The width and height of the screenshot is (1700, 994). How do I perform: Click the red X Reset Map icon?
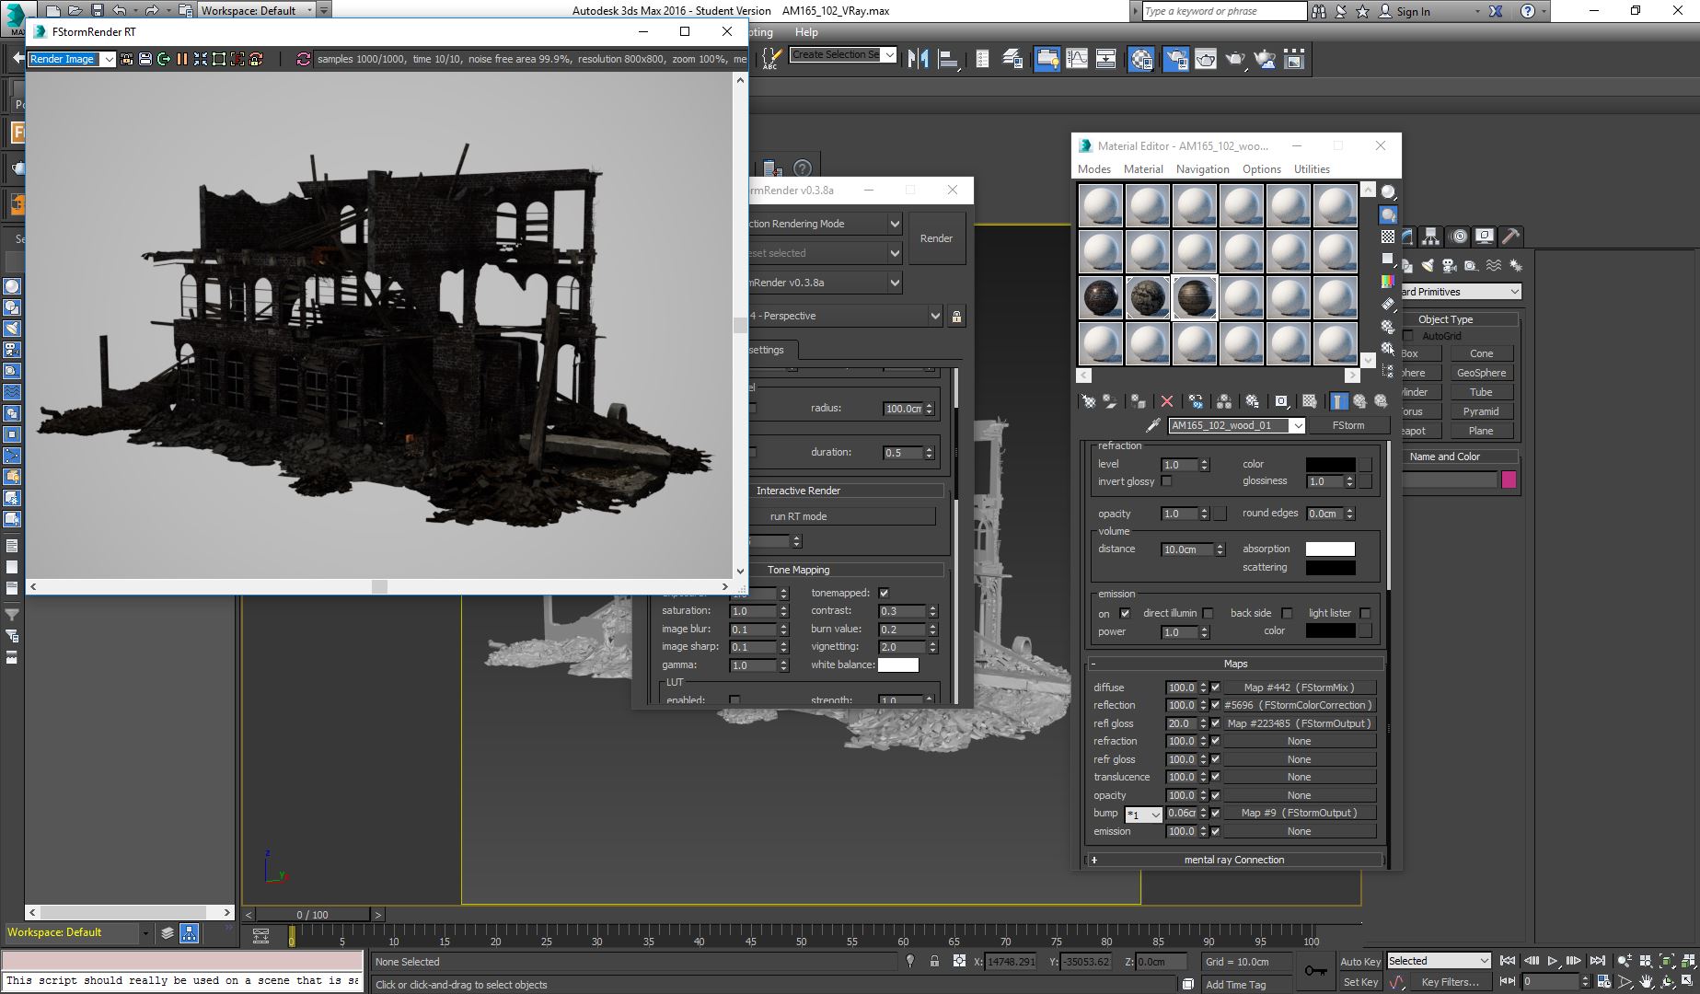(x=1167, y=401)
